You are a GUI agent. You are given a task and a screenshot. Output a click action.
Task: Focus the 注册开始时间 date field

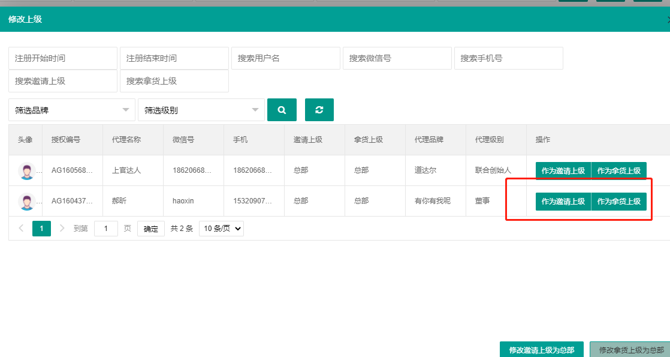click(63, 58)
